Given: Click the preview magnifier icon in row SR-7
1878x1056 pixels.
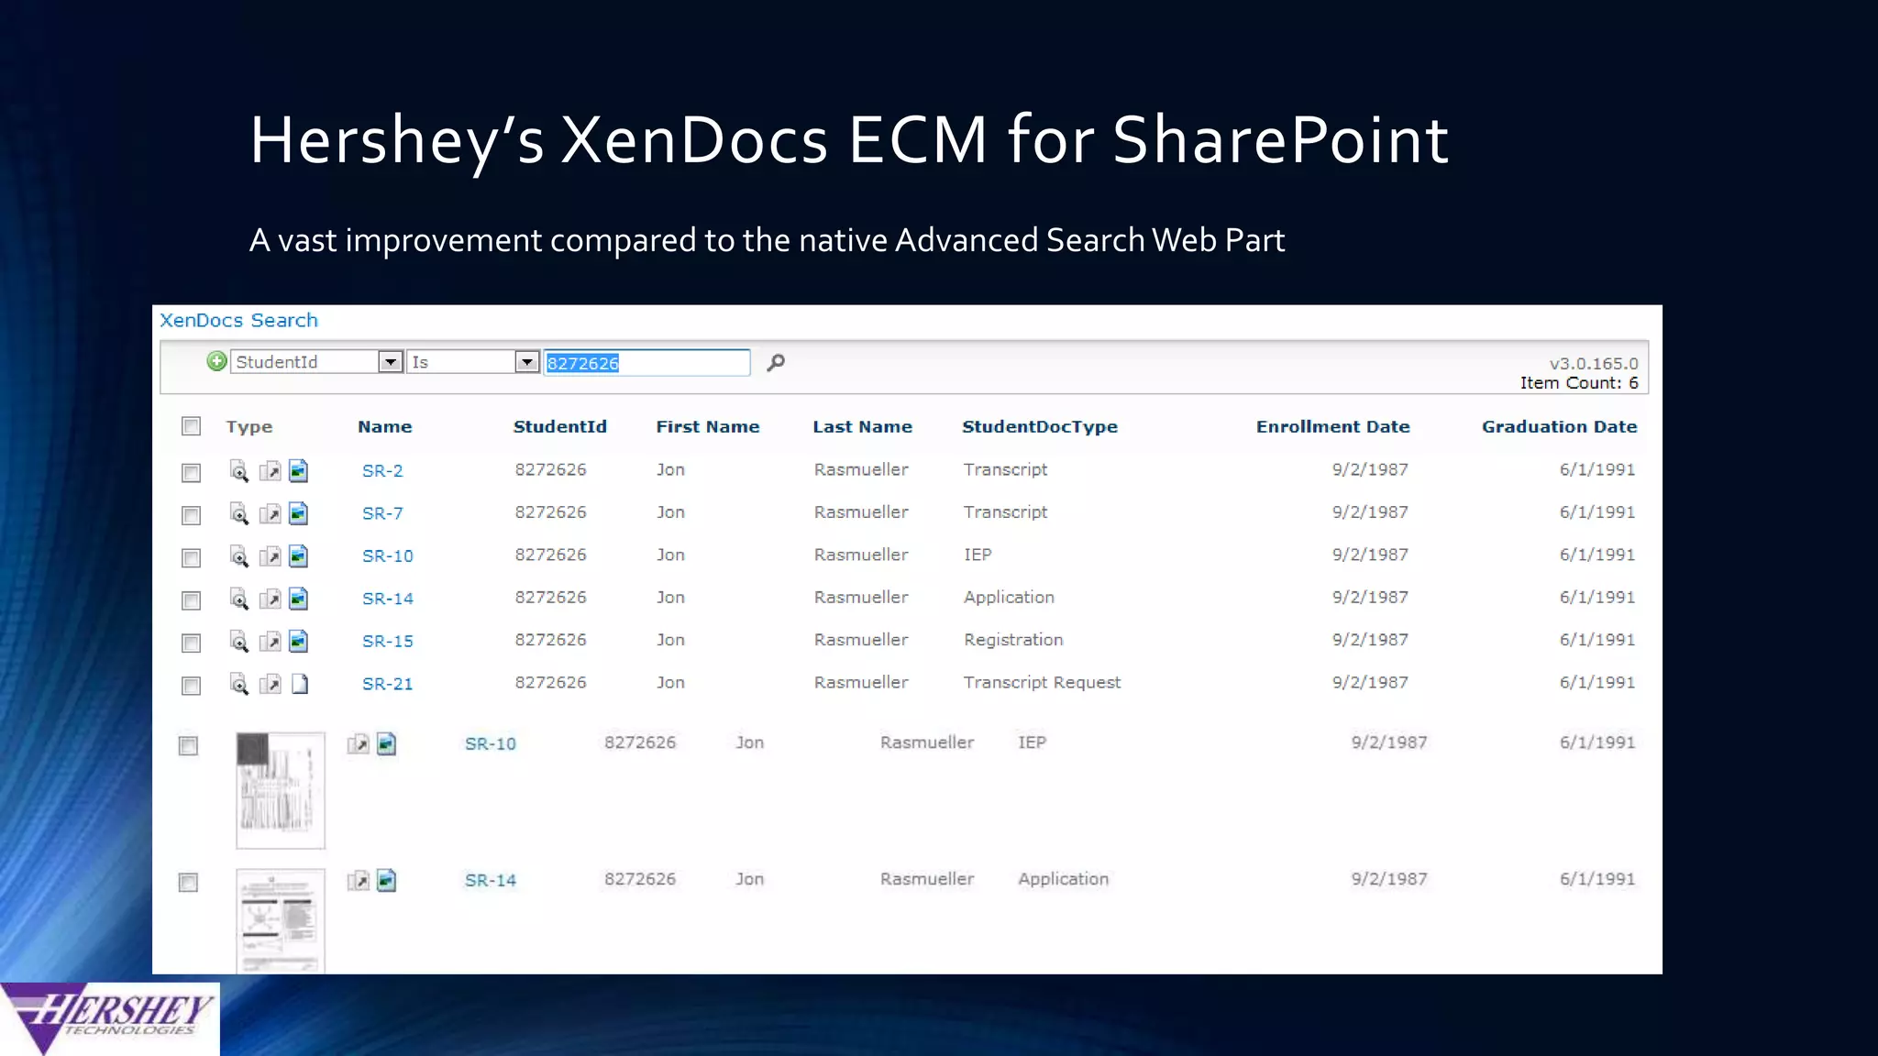Looking at the screenshot, I should click(239, 513).
